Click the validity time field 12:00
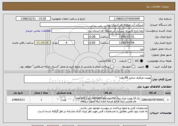This screenshot has height=126, width=178. 91,43
